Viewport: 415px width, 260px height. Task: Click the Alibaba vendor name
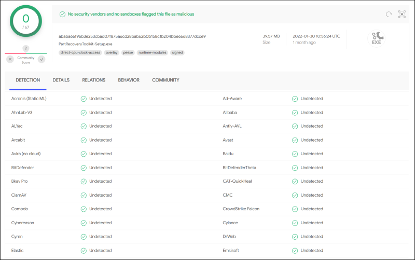coord(230,113)
